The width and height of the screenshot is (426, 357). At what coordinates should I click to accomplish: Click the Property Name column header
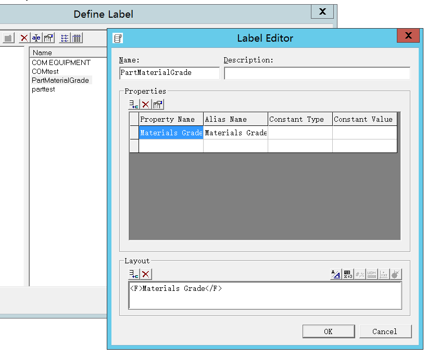(x=171, y=119)
